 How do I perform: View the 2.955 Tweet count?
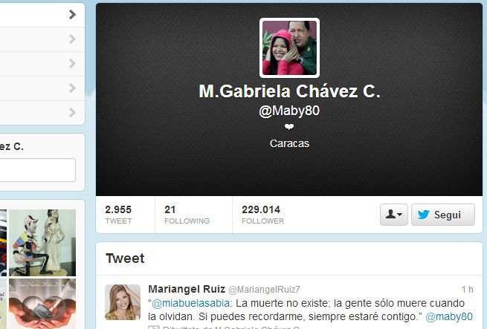tap(118, 215)
